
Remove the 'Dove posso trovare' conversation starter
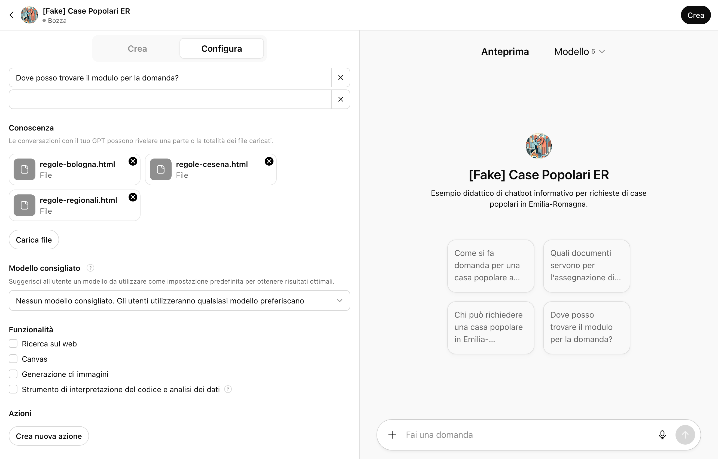point(341,77)
